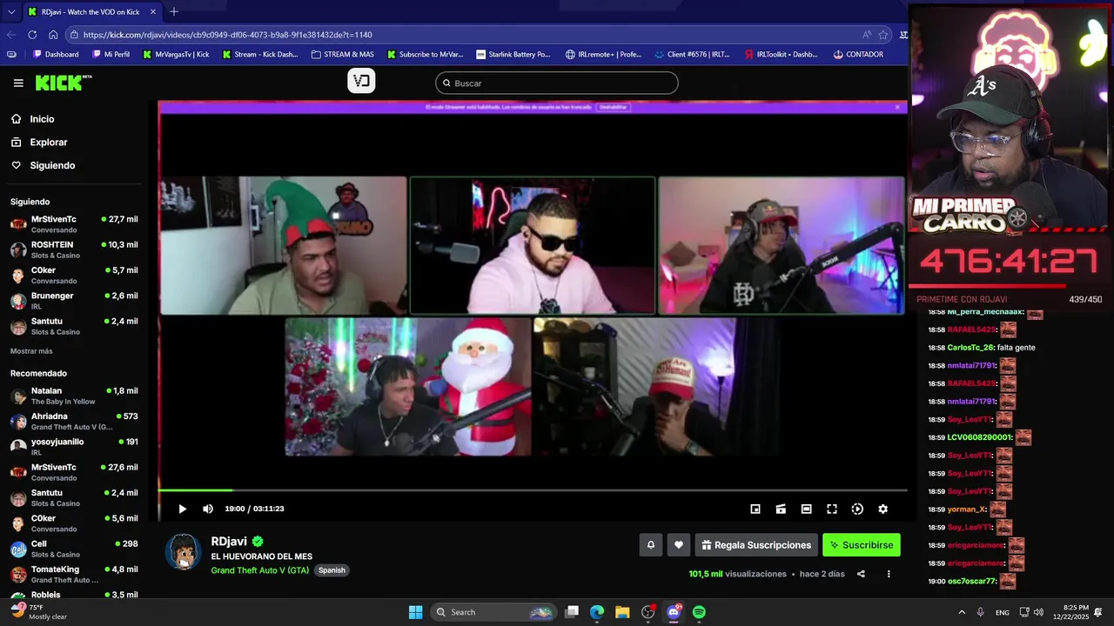
Task: Open Spotify from taskbar
Action: point(699,612)
